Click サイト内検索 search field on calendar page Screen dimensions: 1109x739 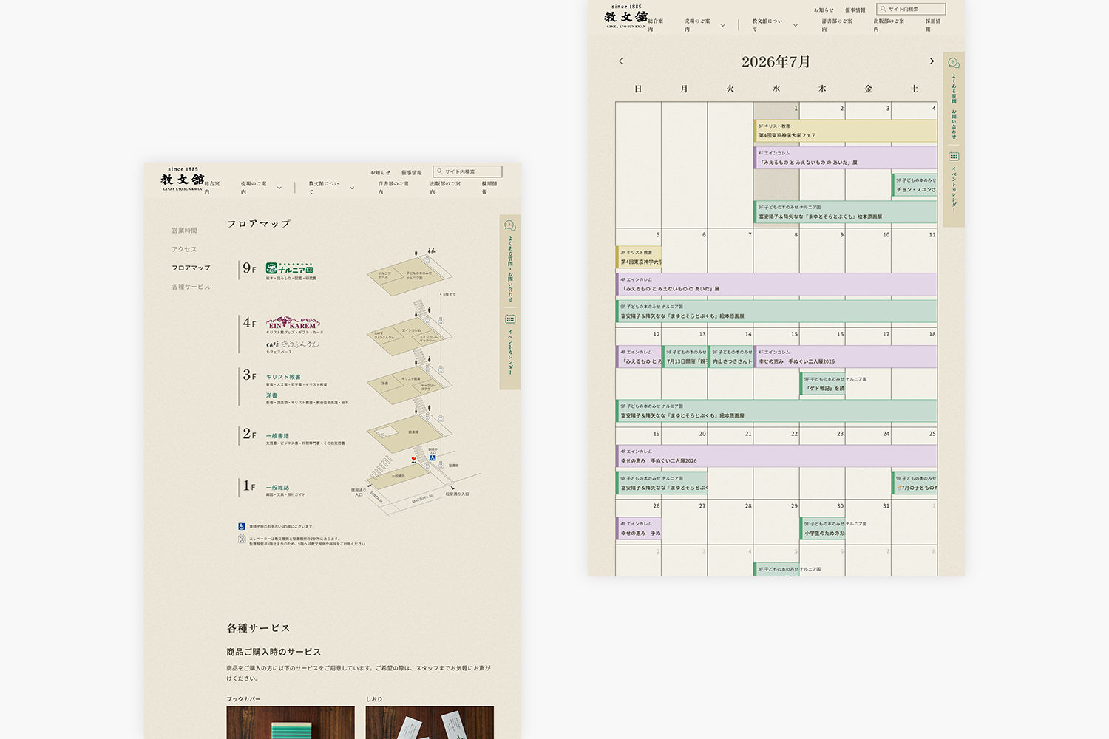[911, 9]
